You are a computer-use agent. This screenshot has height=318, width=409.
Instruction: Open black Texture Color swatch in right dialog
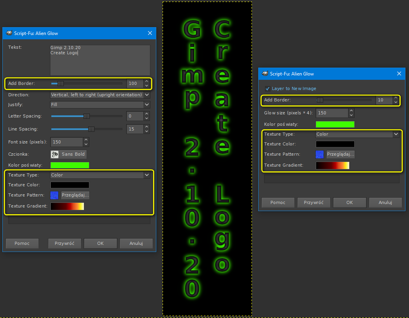335,144
